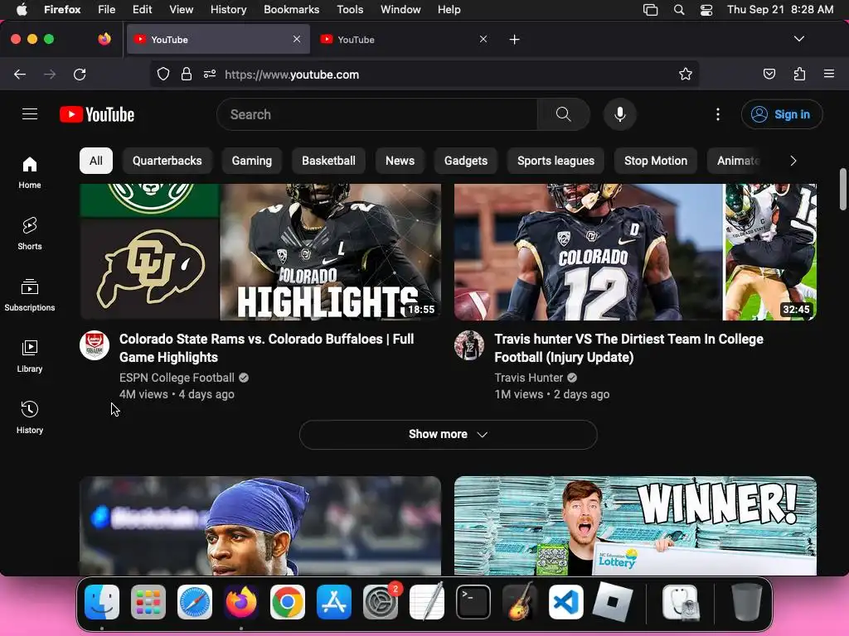Viewport: 849px width, 636px height.
Task: Select the Stop Motion filter chip
Action: [x=656, y=161]
